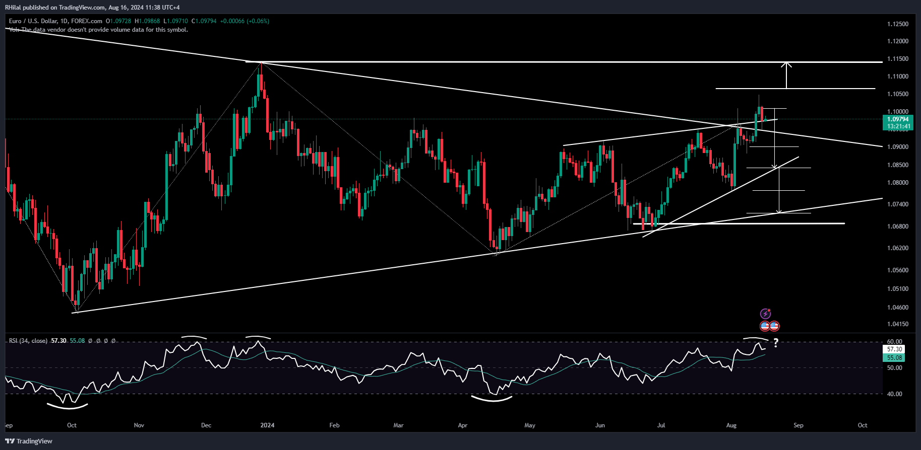Click the Aug label on time axis
The height and width of the screenshot is (450, 921).
731,425
